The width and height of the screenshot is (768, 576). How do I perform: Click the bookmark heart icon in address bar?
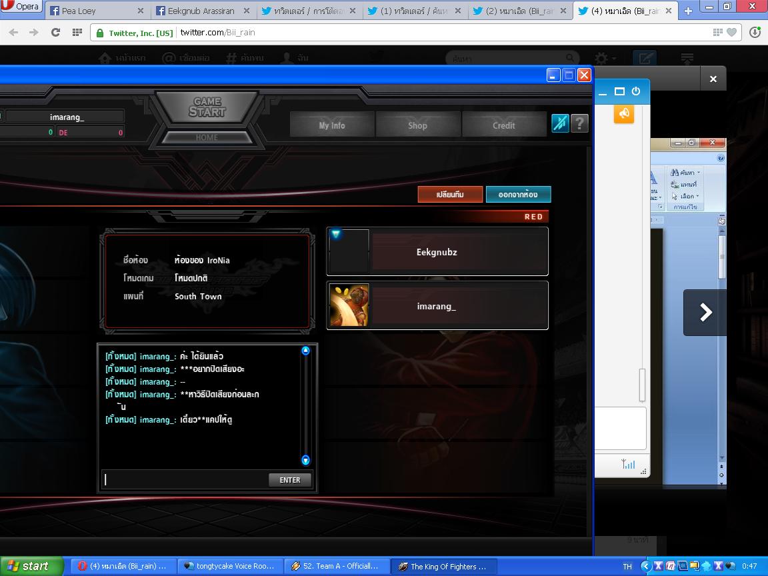pos(732,32)
